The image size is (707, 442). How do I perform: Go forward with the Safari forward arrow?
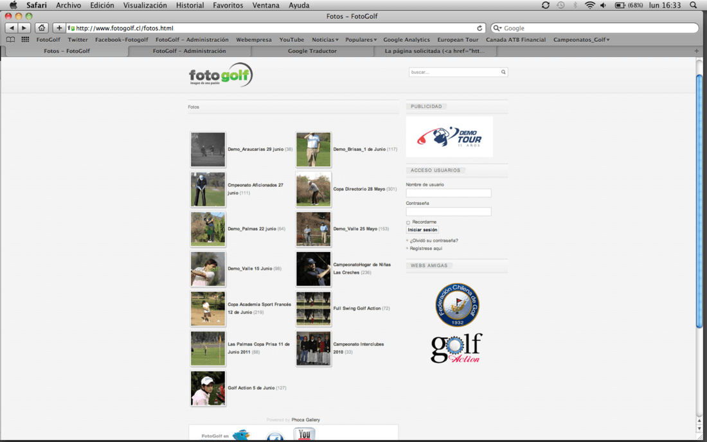click(x=24, y=28)
